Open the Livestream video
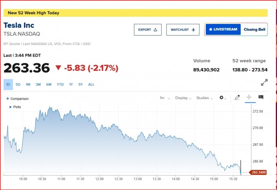The height and width of the screenshot is (190, 277). pos(223,29)
